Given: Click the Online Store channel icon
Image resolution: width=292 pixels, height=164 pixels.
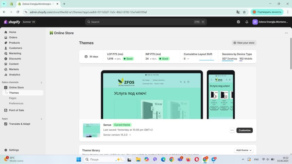Looking at the screenshot, I should pos(6,87).
